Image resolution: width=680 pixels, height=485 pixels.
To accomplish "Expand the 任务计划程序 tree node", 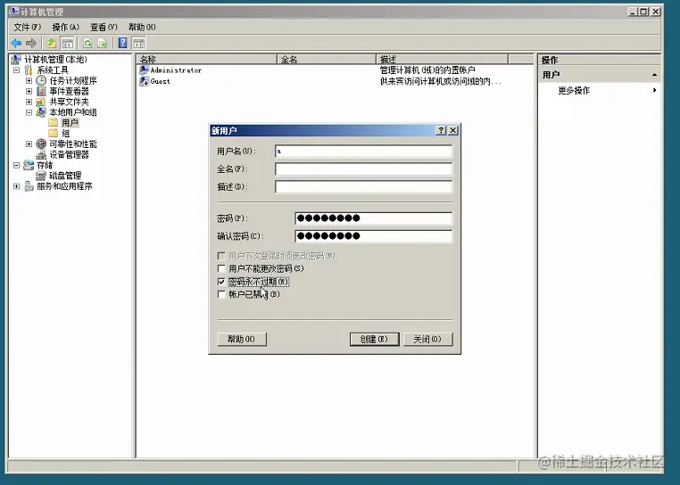I will pyautogui.click(x=29, y=80).
